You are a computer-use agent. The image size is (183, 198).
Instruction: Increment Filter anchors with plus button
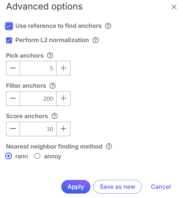click(x=63, y=99)
